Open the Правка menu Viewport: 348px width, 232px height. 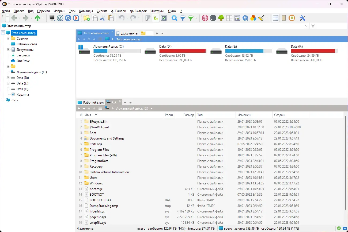click(x=19, y=11)
